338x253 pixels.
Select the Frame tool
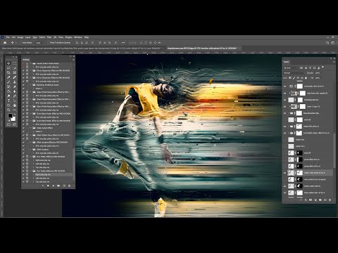(x=15, y=72)
